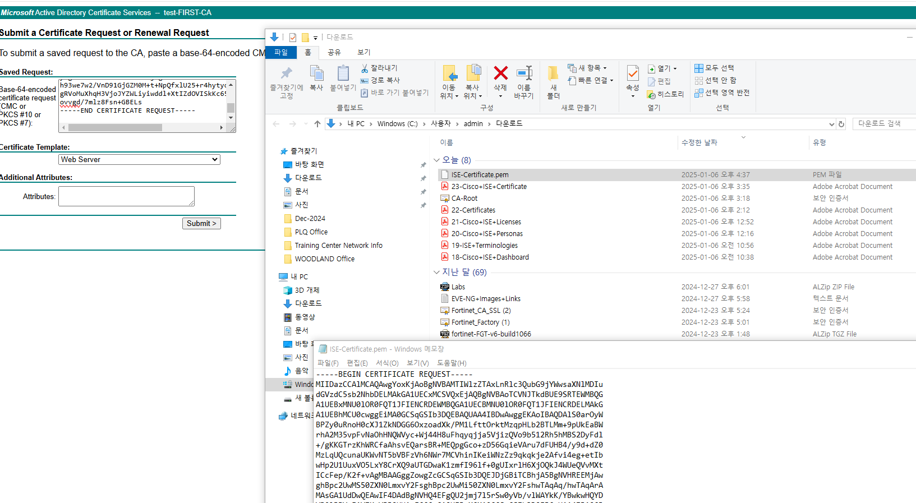The height and width of the screenshot is (503, 916).
Task: Open the address bar history dropdown
Action: (x=831, y=124)
